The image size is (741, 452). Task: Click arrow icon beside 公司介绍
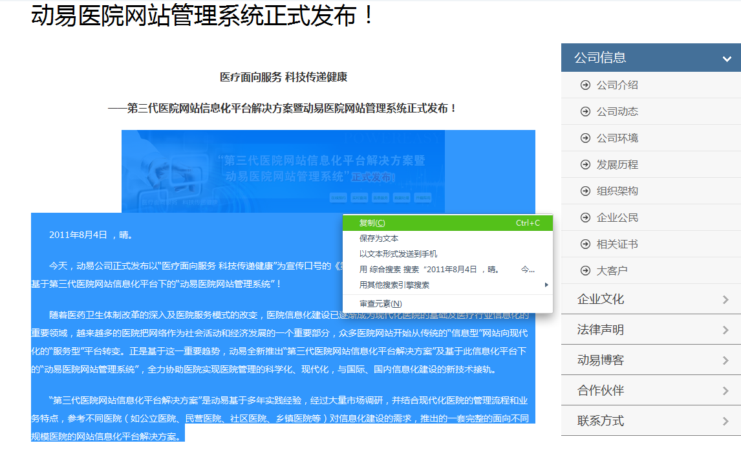click(x=586, y=85)
